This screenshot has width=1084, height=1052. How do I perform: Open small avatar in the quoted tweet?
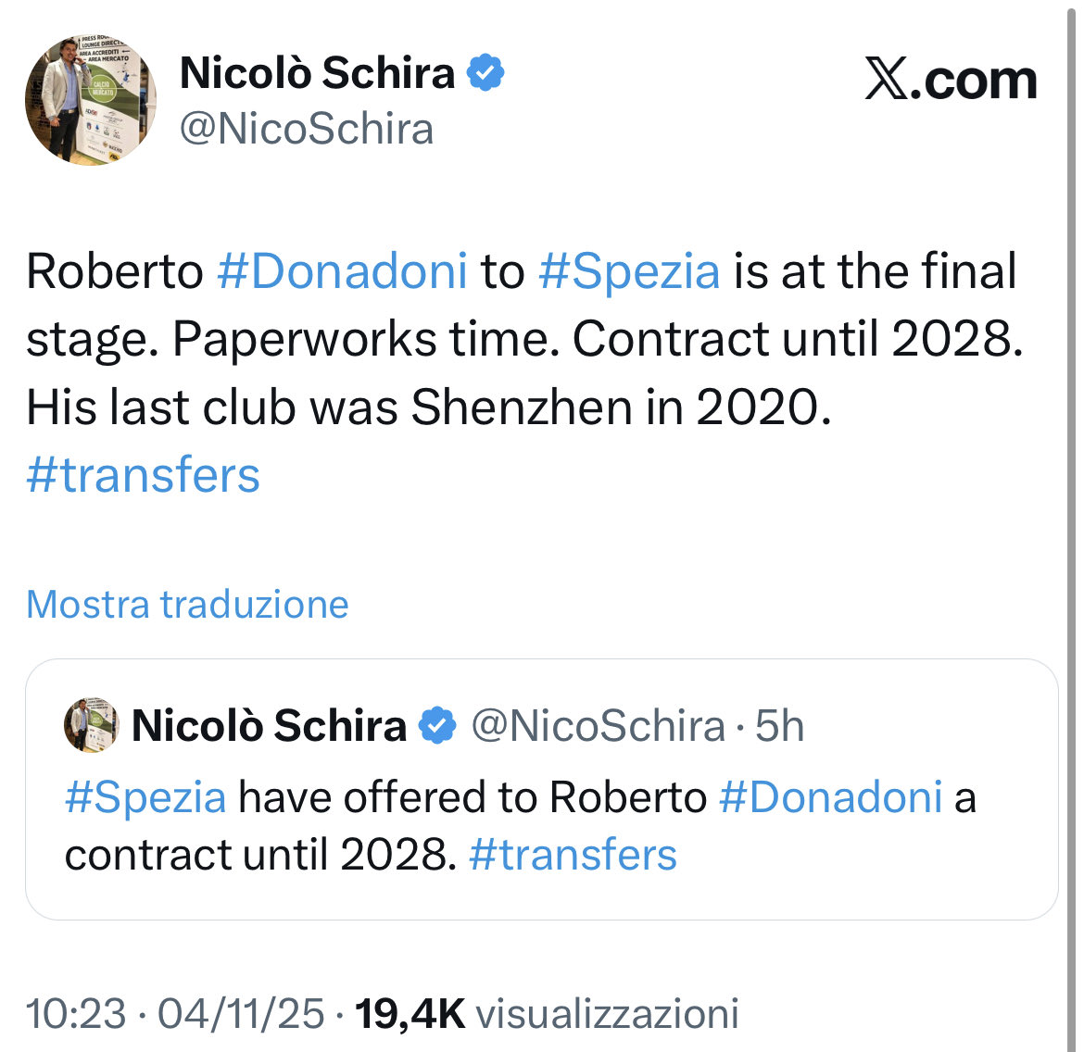pyautogui.click(x=91, y=725)
